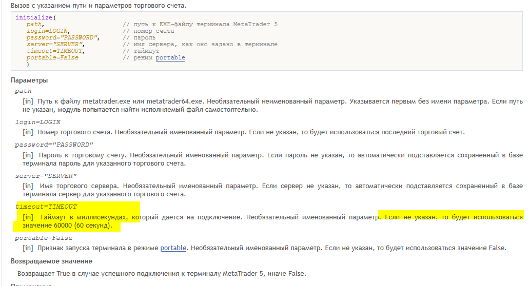The height and width of the screenshot is (286, 528).
Task: Click the 'login=LOGIN' parameter heading
Action: click(x=38, y=122)
